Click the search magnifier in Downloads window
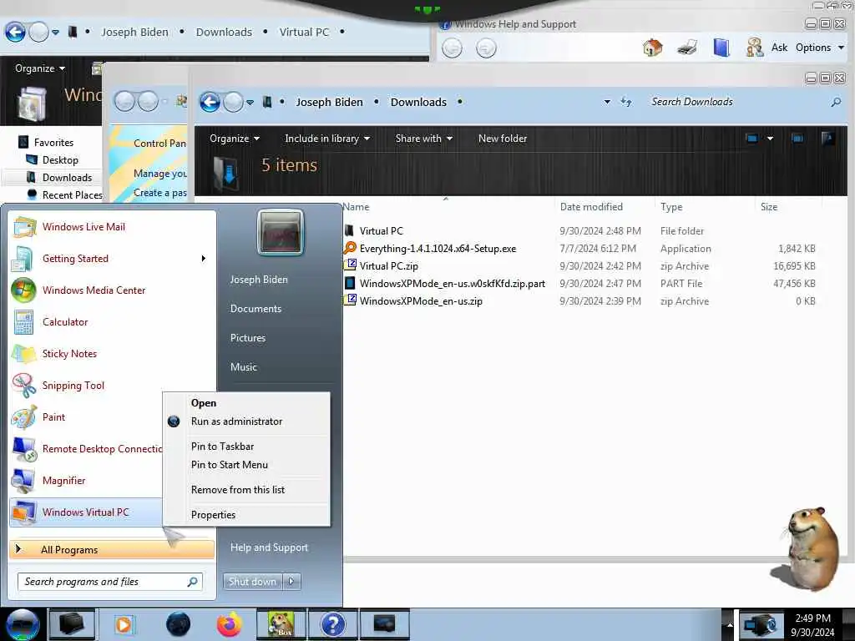 (835, 102)
